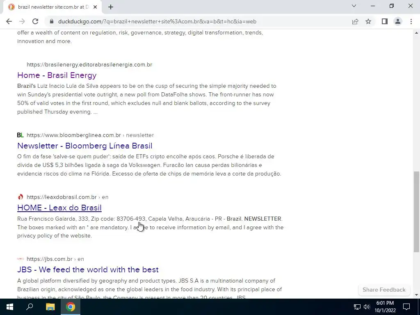
Task: Click the Bloomberg Línea BL favicon
Action: (x=21, y=135)
